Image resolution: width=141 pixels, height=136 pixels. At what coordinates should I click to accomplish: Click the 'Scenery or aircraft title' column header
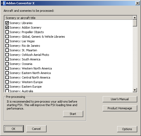tap(68, 18)
